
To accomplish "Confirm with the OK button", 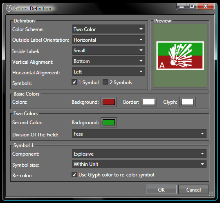I will pos(161,190).
